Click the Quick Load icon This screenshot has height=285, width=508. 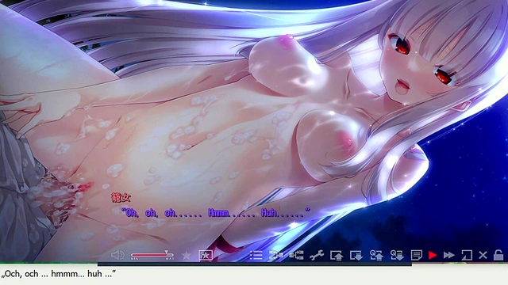coord(397,255)
